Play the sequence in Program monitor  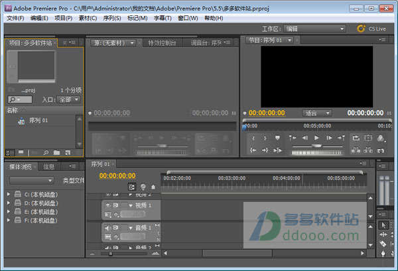pos(316,138)
